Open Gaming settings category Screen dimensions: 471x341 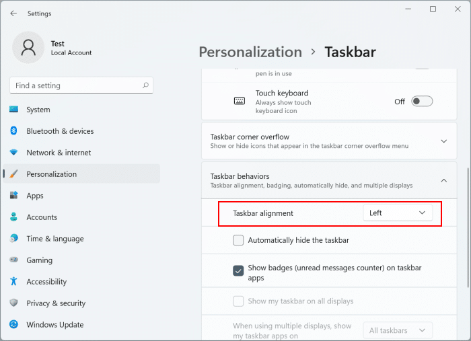[81, 260]
